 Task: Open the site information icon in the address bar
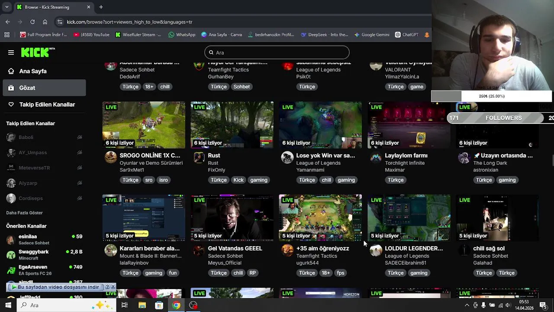click(x=60, y=22)
